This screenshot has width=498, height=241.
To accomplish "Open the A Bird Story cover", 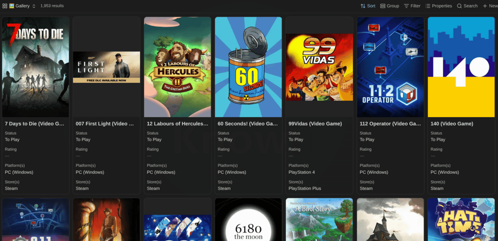I will point(319,220).
